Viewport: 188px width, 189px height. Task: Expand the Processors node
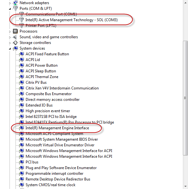(x=10, y=32)
